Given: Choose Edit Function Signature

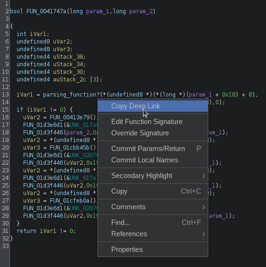Looking at the screenshot, I should [153, 122].
